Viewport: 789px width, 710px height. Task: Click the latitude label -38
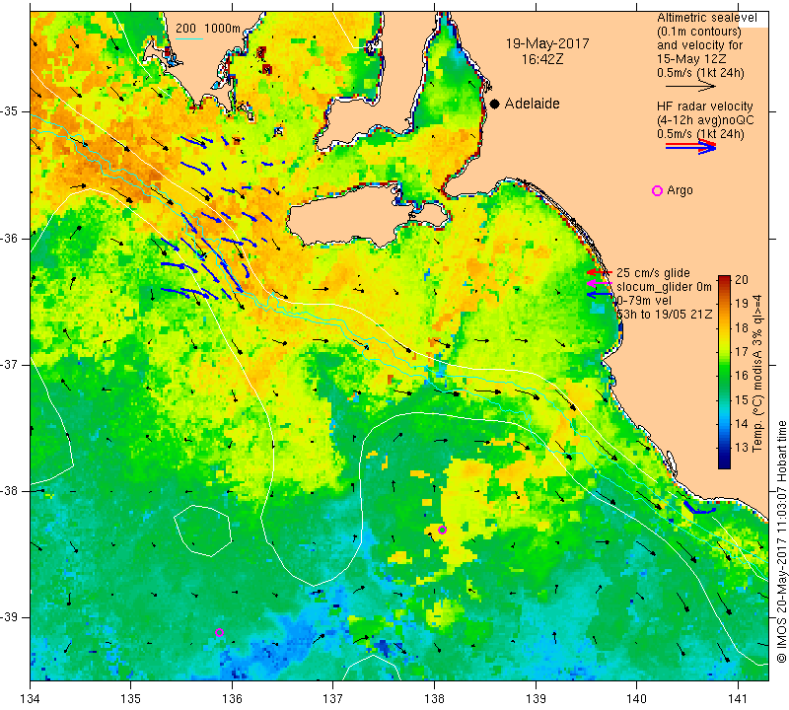pos(10,491)
